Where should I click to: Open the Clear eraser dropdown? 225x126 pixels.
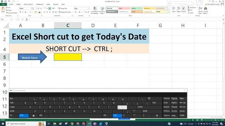coord(191,13)
